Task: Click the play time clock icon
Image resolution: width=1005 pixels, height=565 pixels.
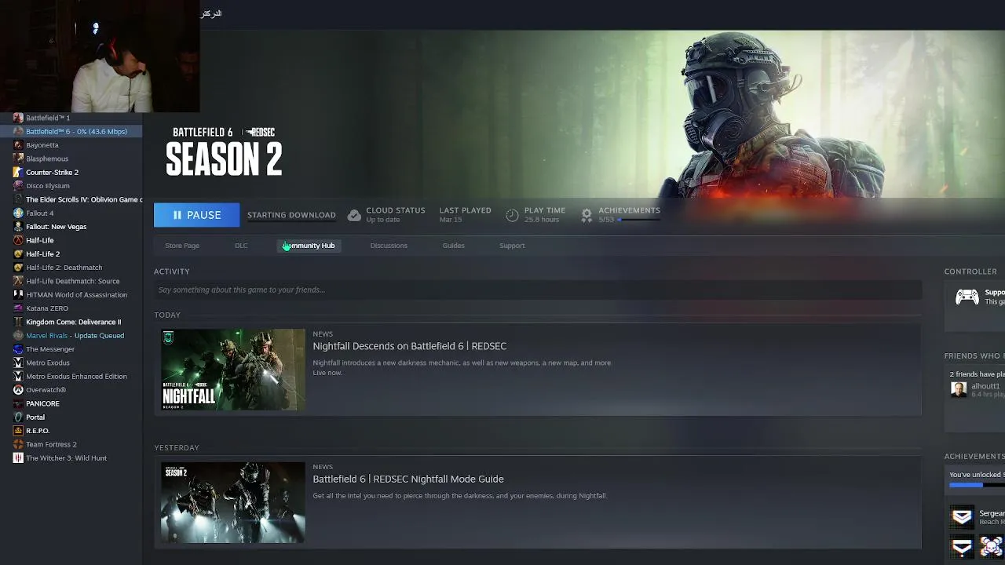Action: click(512, 215)
